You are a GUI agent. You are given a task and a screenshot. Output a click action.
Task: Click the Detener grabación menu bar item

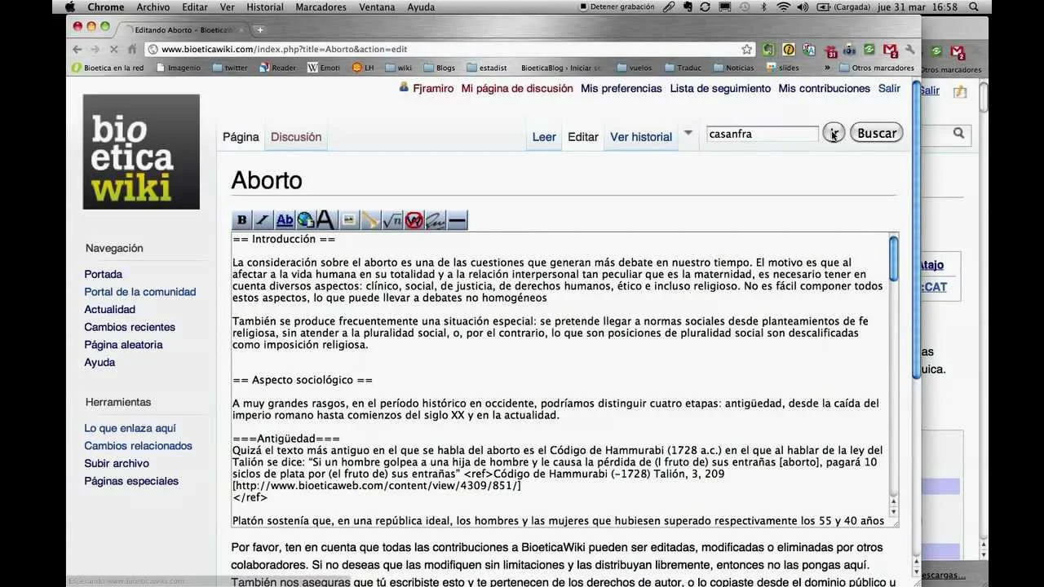617,7
